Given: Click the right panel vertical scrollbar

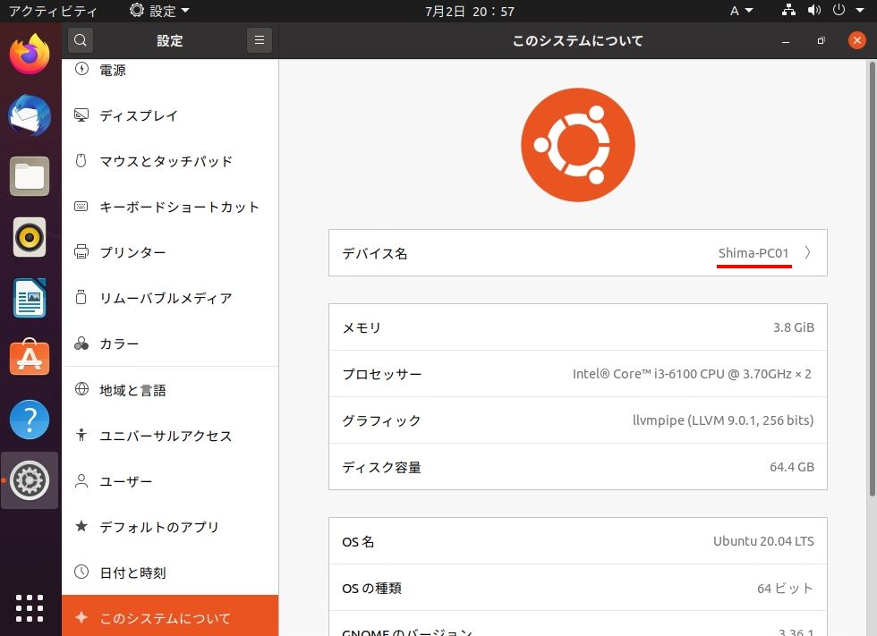Looking at the screenshot, I should click(872, 278).
